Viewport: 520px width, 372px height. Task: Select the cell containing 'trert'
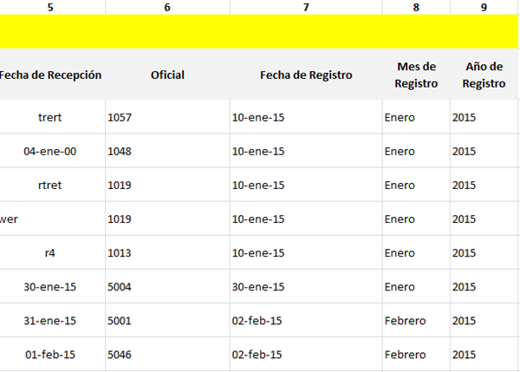click(x=50, y=117)
